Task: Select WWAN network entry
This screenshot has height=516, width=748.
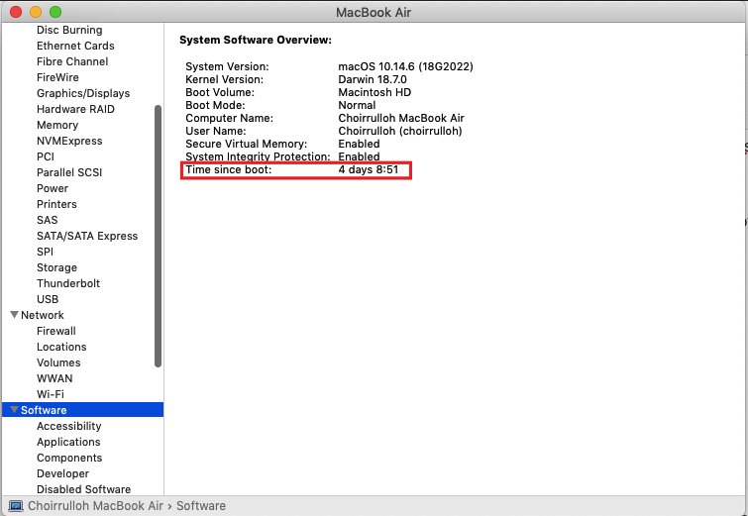Action: tap(54, 378)
